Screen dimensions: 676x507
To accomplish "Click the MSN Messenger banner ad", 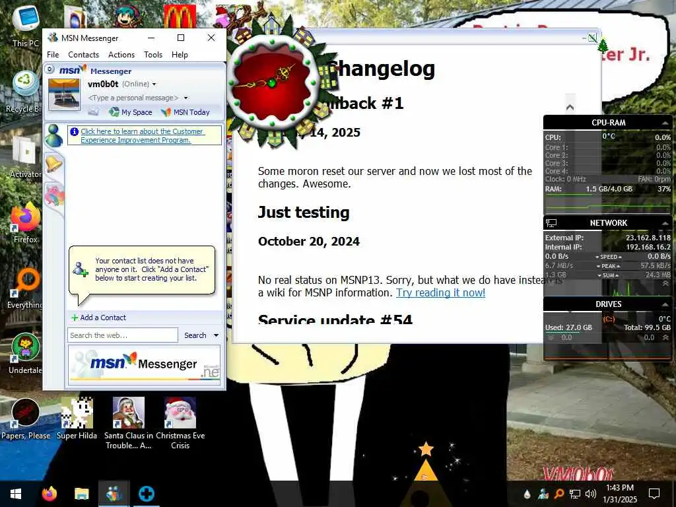I will tap(145, 364).
